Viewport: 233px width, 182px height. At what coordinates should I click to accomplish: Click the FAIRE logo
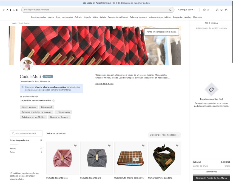(x=11, y=10)
